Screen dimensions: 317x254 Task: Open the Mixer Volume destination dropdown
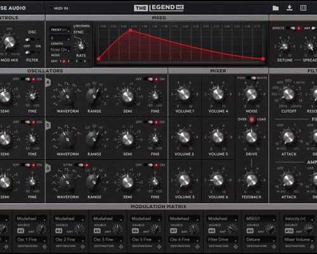pos(299,239)
